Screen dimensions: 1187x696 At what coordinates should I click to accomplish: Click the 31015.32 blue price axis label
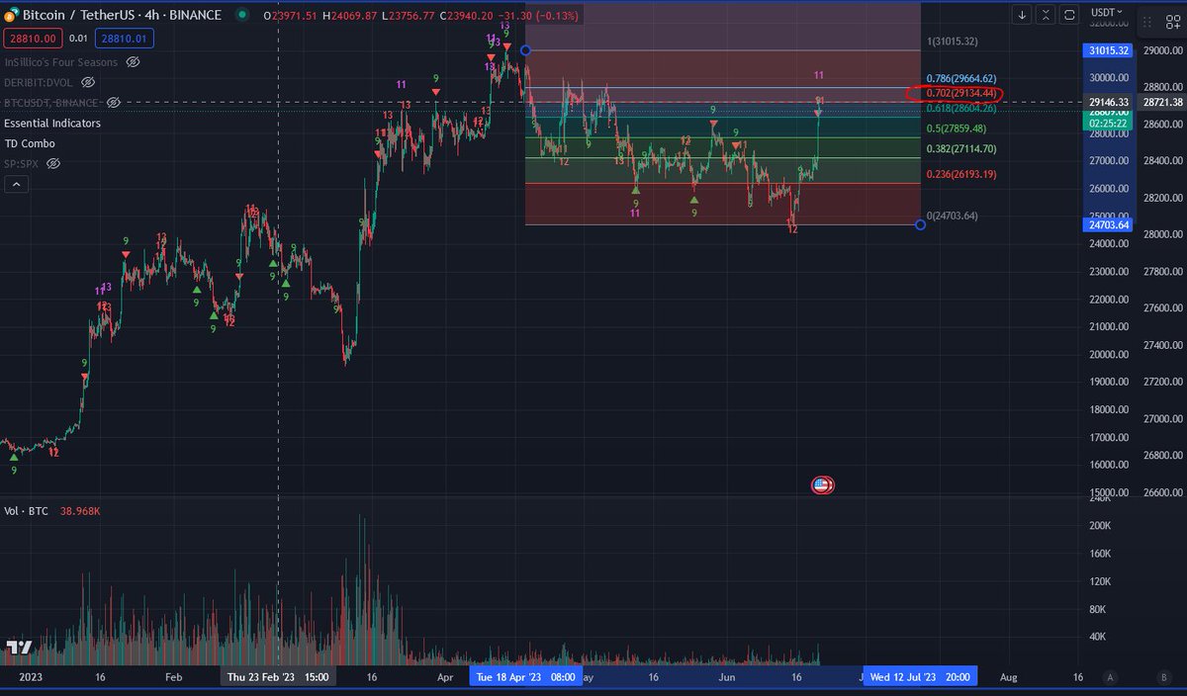(x=1108, y=49)
